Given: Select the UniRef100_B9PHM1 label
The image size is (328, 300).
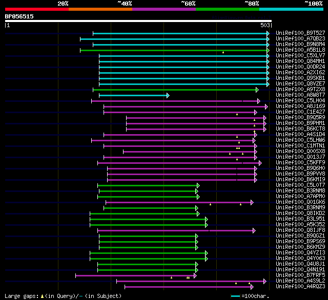Looking at the screenshot, I should 300,123.
